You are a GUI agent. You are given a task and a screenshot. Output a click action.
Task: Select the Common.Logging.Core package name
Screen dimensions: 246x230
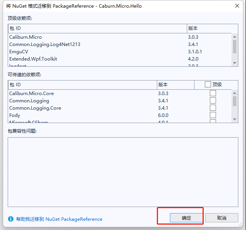[35, 108]
